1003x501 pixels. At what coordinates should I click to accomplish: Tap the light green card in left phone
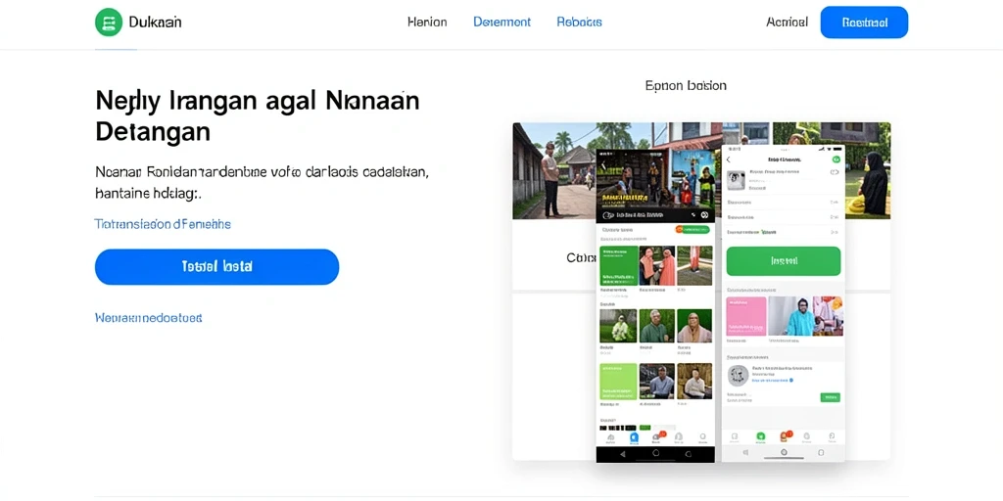click(x=619, y=382)
